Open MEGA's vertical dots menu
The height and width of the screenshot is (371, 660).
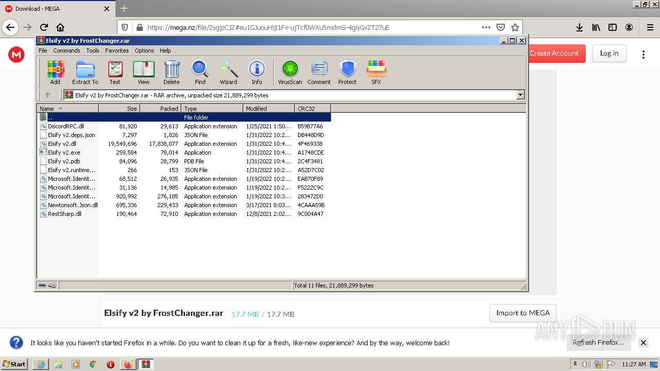pos(643,54)
